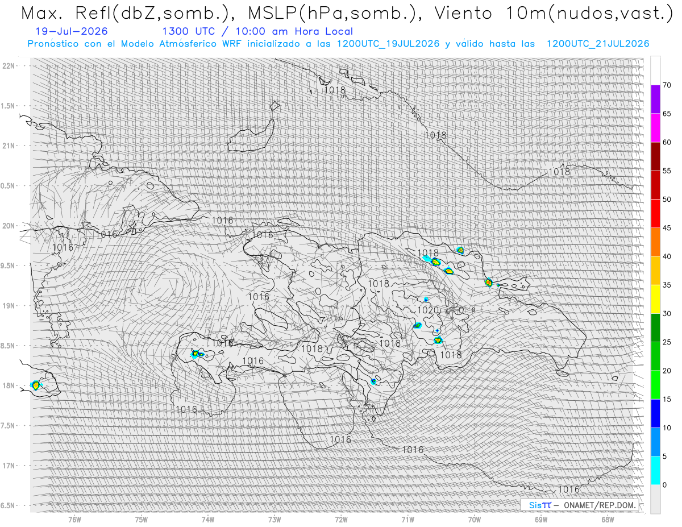682x527 pixels.
Task: Click the 70W longitude axis label
Action: pyautogui.click(x=474, y=520)
